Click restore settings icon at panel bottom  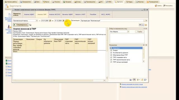pos(142,80)
